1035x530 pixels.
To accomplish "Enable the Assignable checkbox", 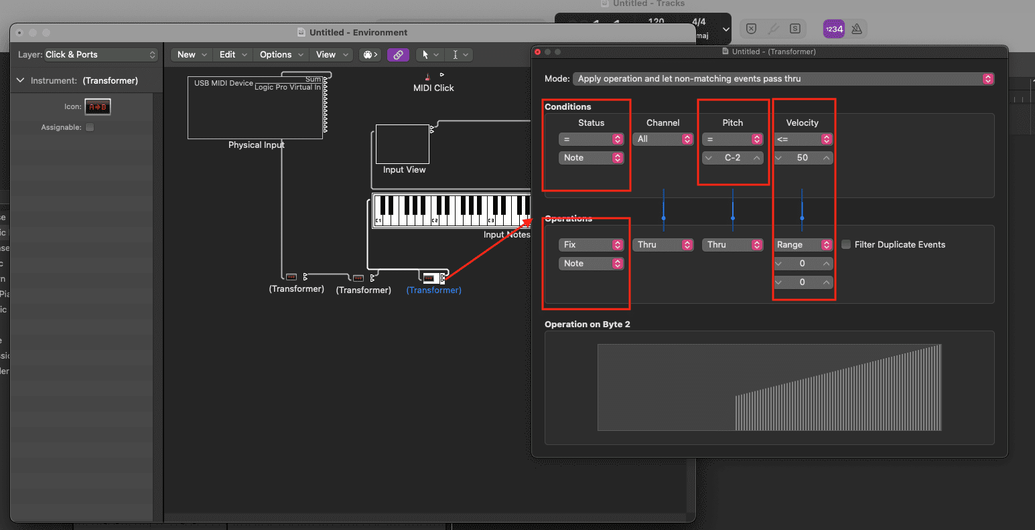I will coord(90,127).
